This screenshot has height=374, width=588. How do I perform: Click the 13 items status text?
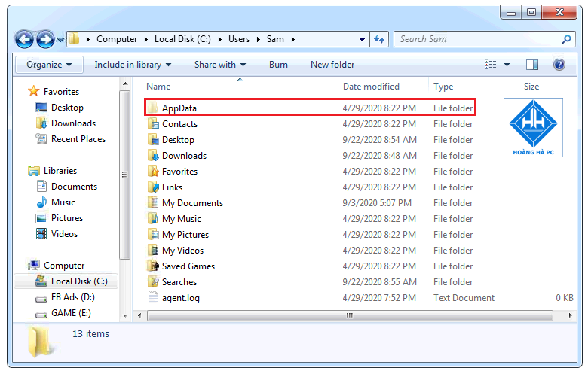90,333
